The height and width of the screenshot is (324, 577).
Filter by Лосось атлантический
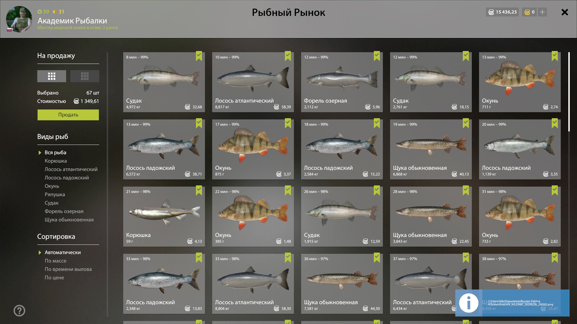coord(71,169)
